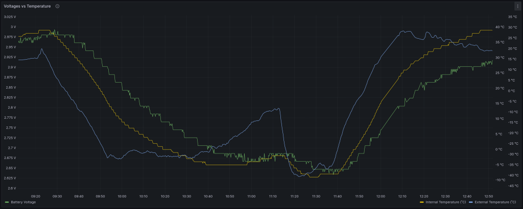Click the green Battery Voltage color swatch
The image size is (523, 209).
point(6,202)
